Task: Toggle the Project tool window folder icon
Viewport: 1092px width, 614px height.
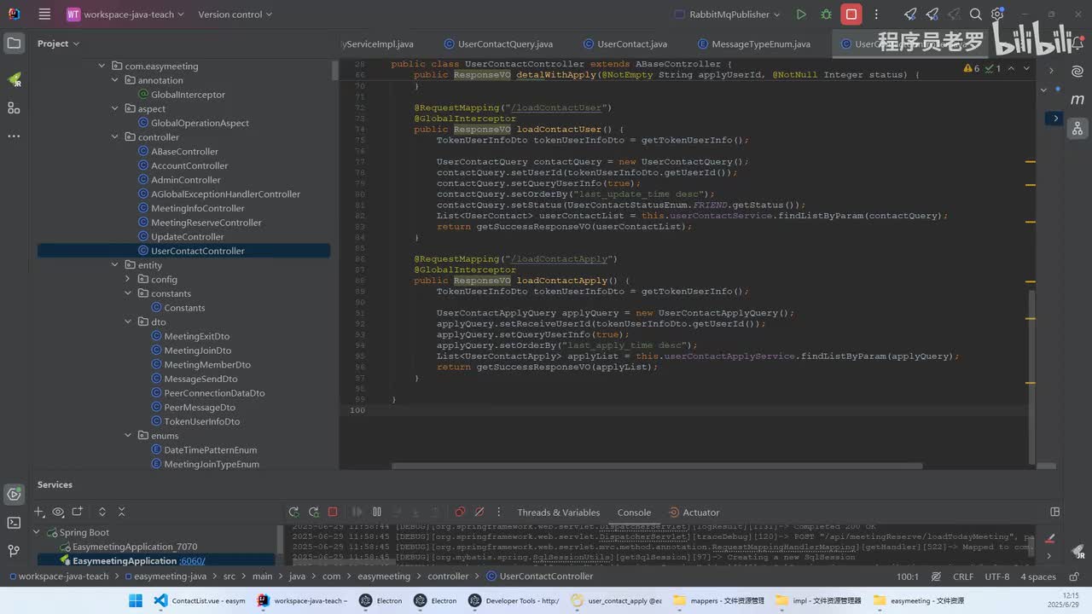Action: [x=14, y=43]
